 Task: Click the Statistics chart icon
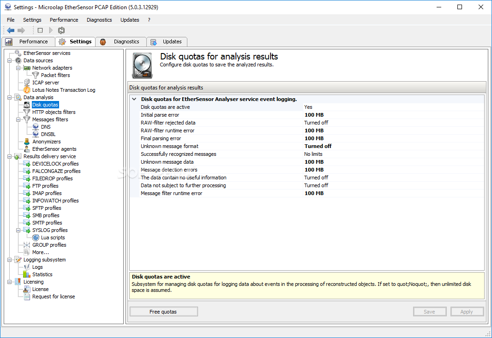27,274
